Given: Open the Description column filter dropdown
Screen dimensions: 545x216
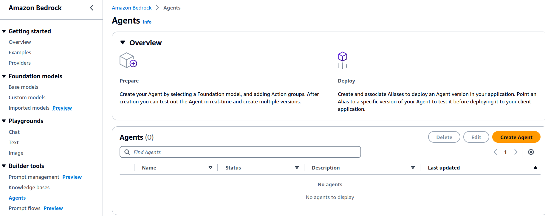Looking at the screenshot, I should tap(413, 168).
